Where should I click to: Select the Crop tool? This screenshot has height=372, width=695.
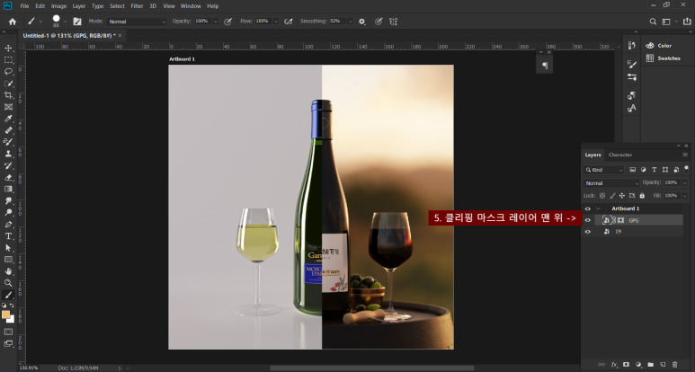[x=8, y=95]
